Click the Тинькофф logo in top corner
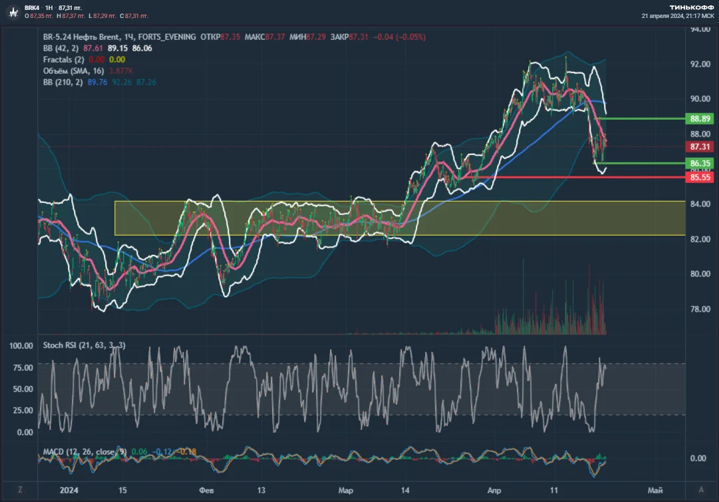The image size is (719, 502). pos(692,7)
